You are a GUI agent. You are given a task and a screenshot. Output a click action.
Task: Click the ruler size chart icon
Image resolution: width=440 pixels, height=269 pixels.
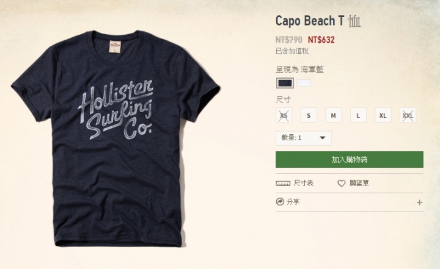pyautogui.click(x=283, y=184)
